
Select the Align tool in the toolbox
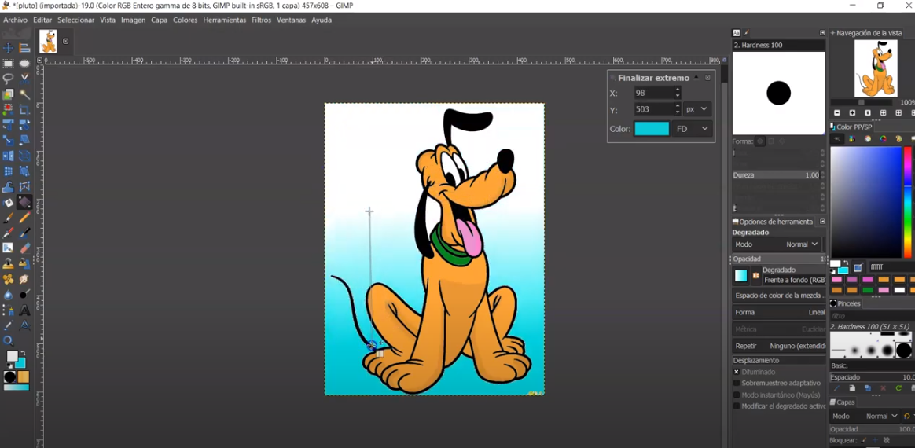point(24,48)
